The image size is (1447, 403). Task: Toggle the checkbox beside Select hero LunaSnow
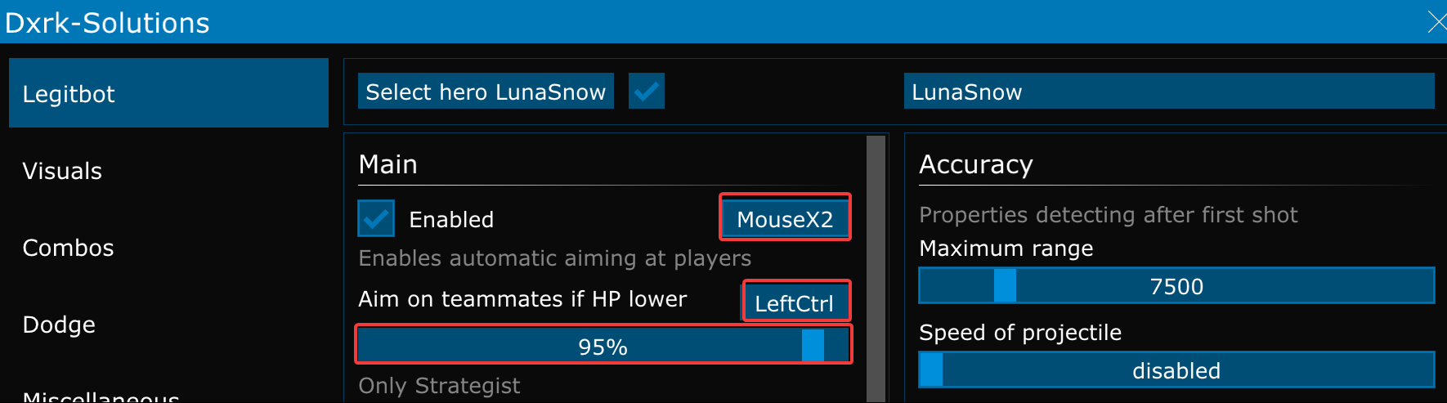[x=646, y=91]
